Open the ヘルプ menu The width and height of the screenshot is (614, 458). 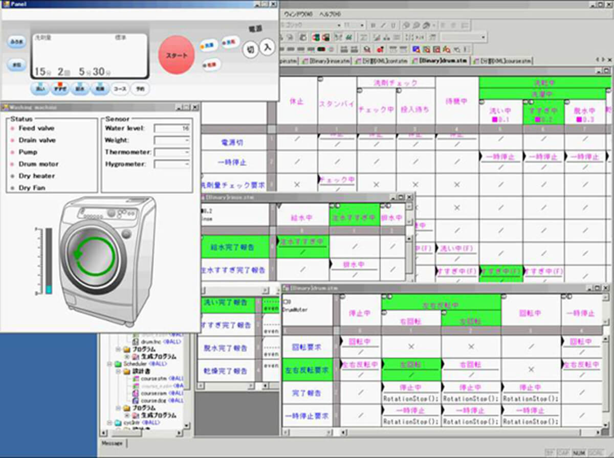(329, 14)
